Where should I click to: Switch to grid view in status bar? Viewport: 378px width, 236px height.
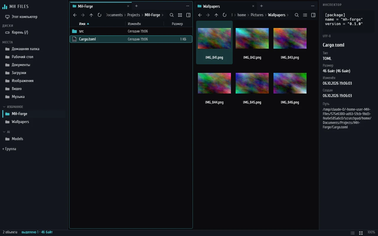point(361,233)
